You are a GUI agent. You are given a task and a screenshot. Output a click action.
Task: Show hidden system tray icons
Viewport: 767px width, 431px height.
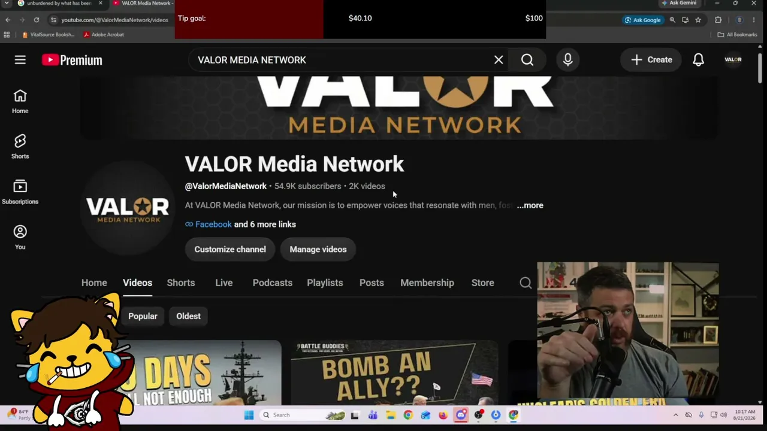tap(676, 415)
